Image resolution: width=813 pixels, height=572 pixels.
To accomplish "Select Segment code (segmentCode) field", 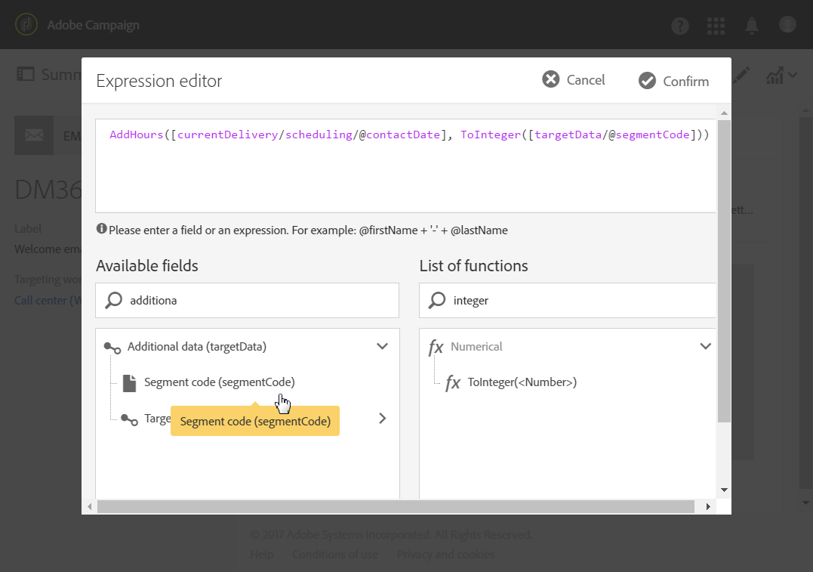I will coord(219,382).
